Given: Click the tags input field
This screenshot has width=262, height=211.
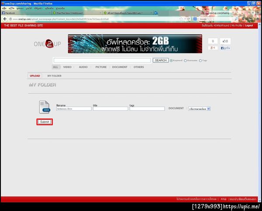Looking at the screenshot, I should pos(147,109).
